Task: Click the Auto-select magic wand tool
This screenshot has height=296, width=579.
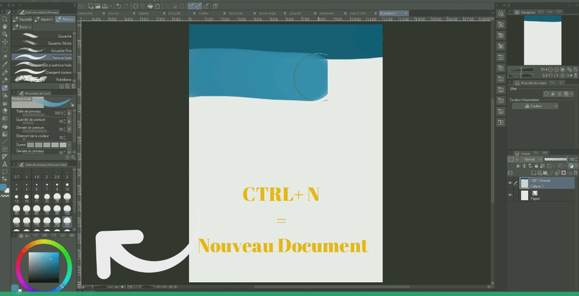Action: pos(5,57)
